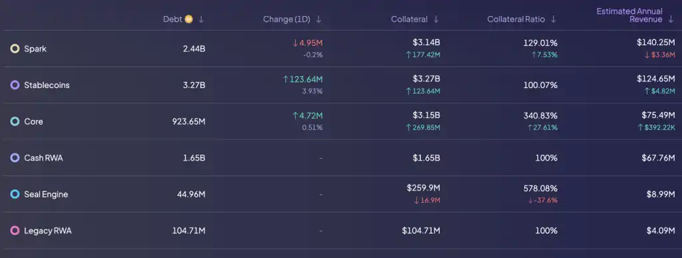Sort using Estimated Annual Revenue arrow
Image resolution: width=682 pixels, height=258 pixels.
[671, 19]
